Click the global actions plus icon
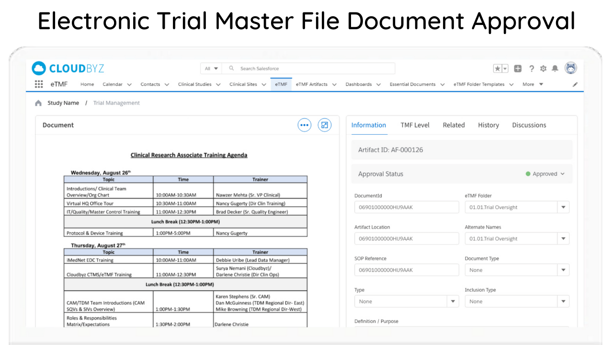Image resolution: width=613 pixels, height=345 pixels. coord(518,69)
